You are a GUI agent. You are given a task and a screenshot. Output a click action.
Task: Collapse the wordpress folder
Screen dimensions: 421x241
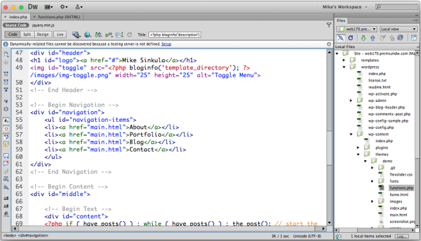click(344, 67)
